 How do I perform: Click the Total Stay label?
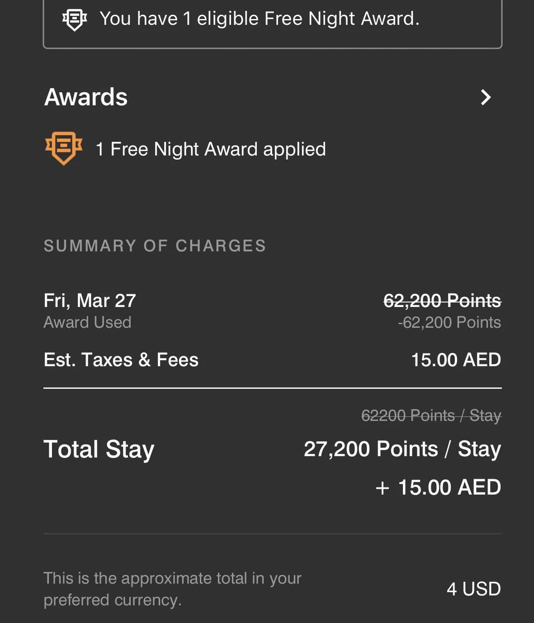[99, 449]
